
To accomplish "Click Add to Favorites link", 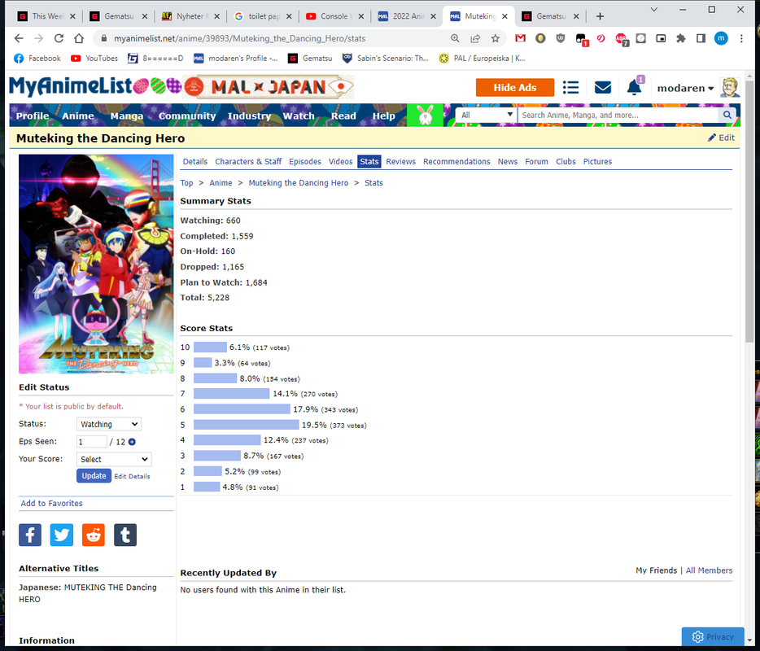I will click(x=51, y=503).
